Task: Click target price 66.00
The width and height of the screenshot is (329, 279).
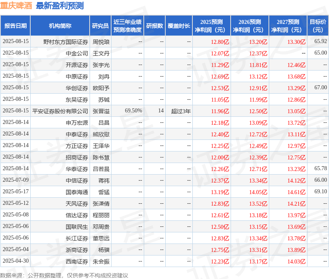Action: click(x=321, y=180)
